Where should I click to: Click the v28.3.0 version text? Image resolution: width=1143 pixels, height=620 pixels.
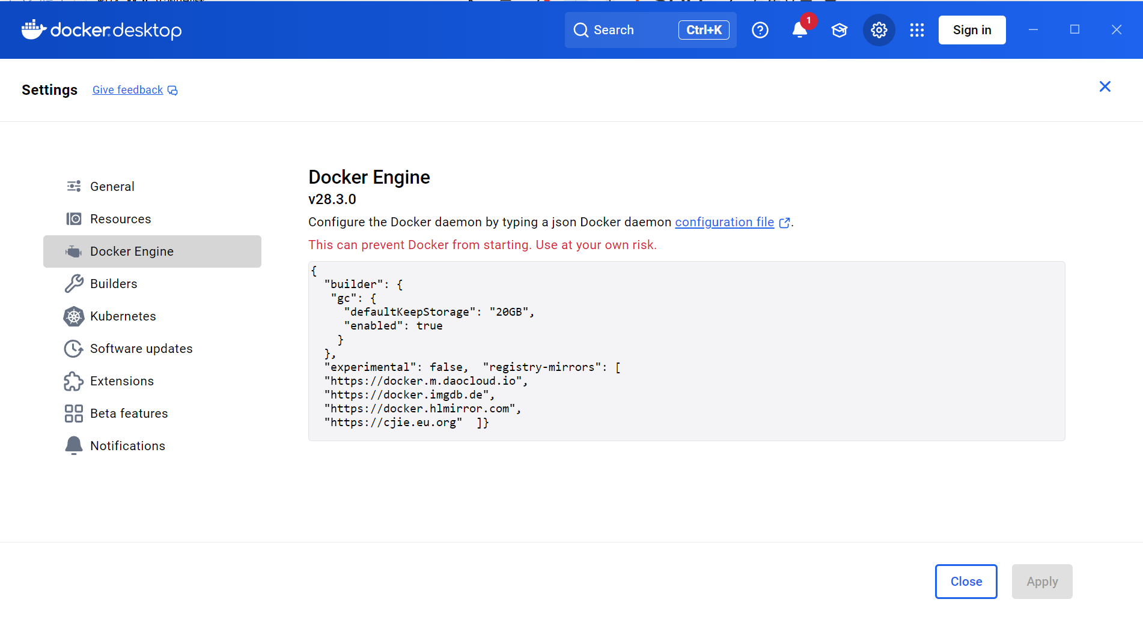tap(332, 199)
